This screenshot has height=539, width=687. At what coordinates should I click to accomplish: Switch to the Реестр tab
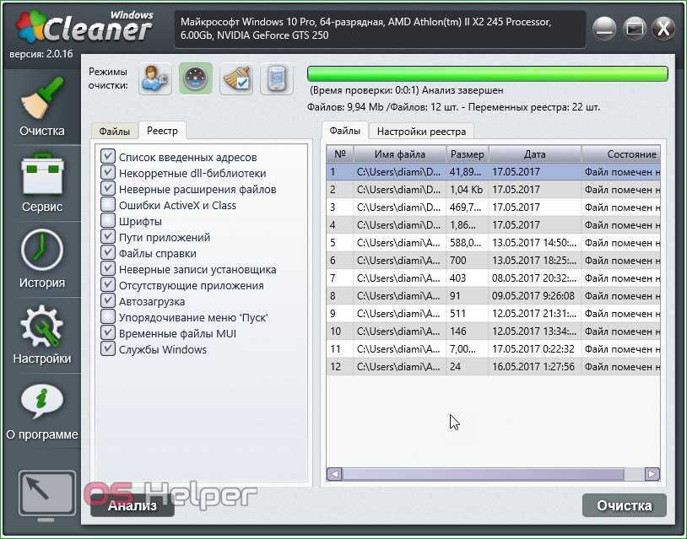[162, 131]
